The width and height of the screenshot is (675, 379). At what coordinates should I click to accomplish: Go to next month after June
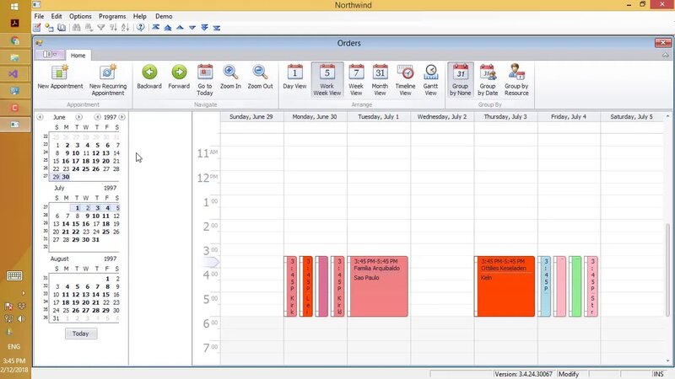point(78,117)
